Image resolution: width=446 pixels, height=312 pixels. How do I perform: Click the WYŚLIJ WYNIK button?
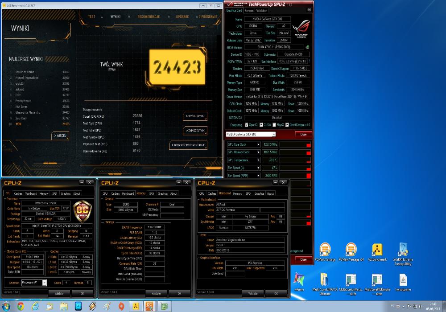coord(195,116)
